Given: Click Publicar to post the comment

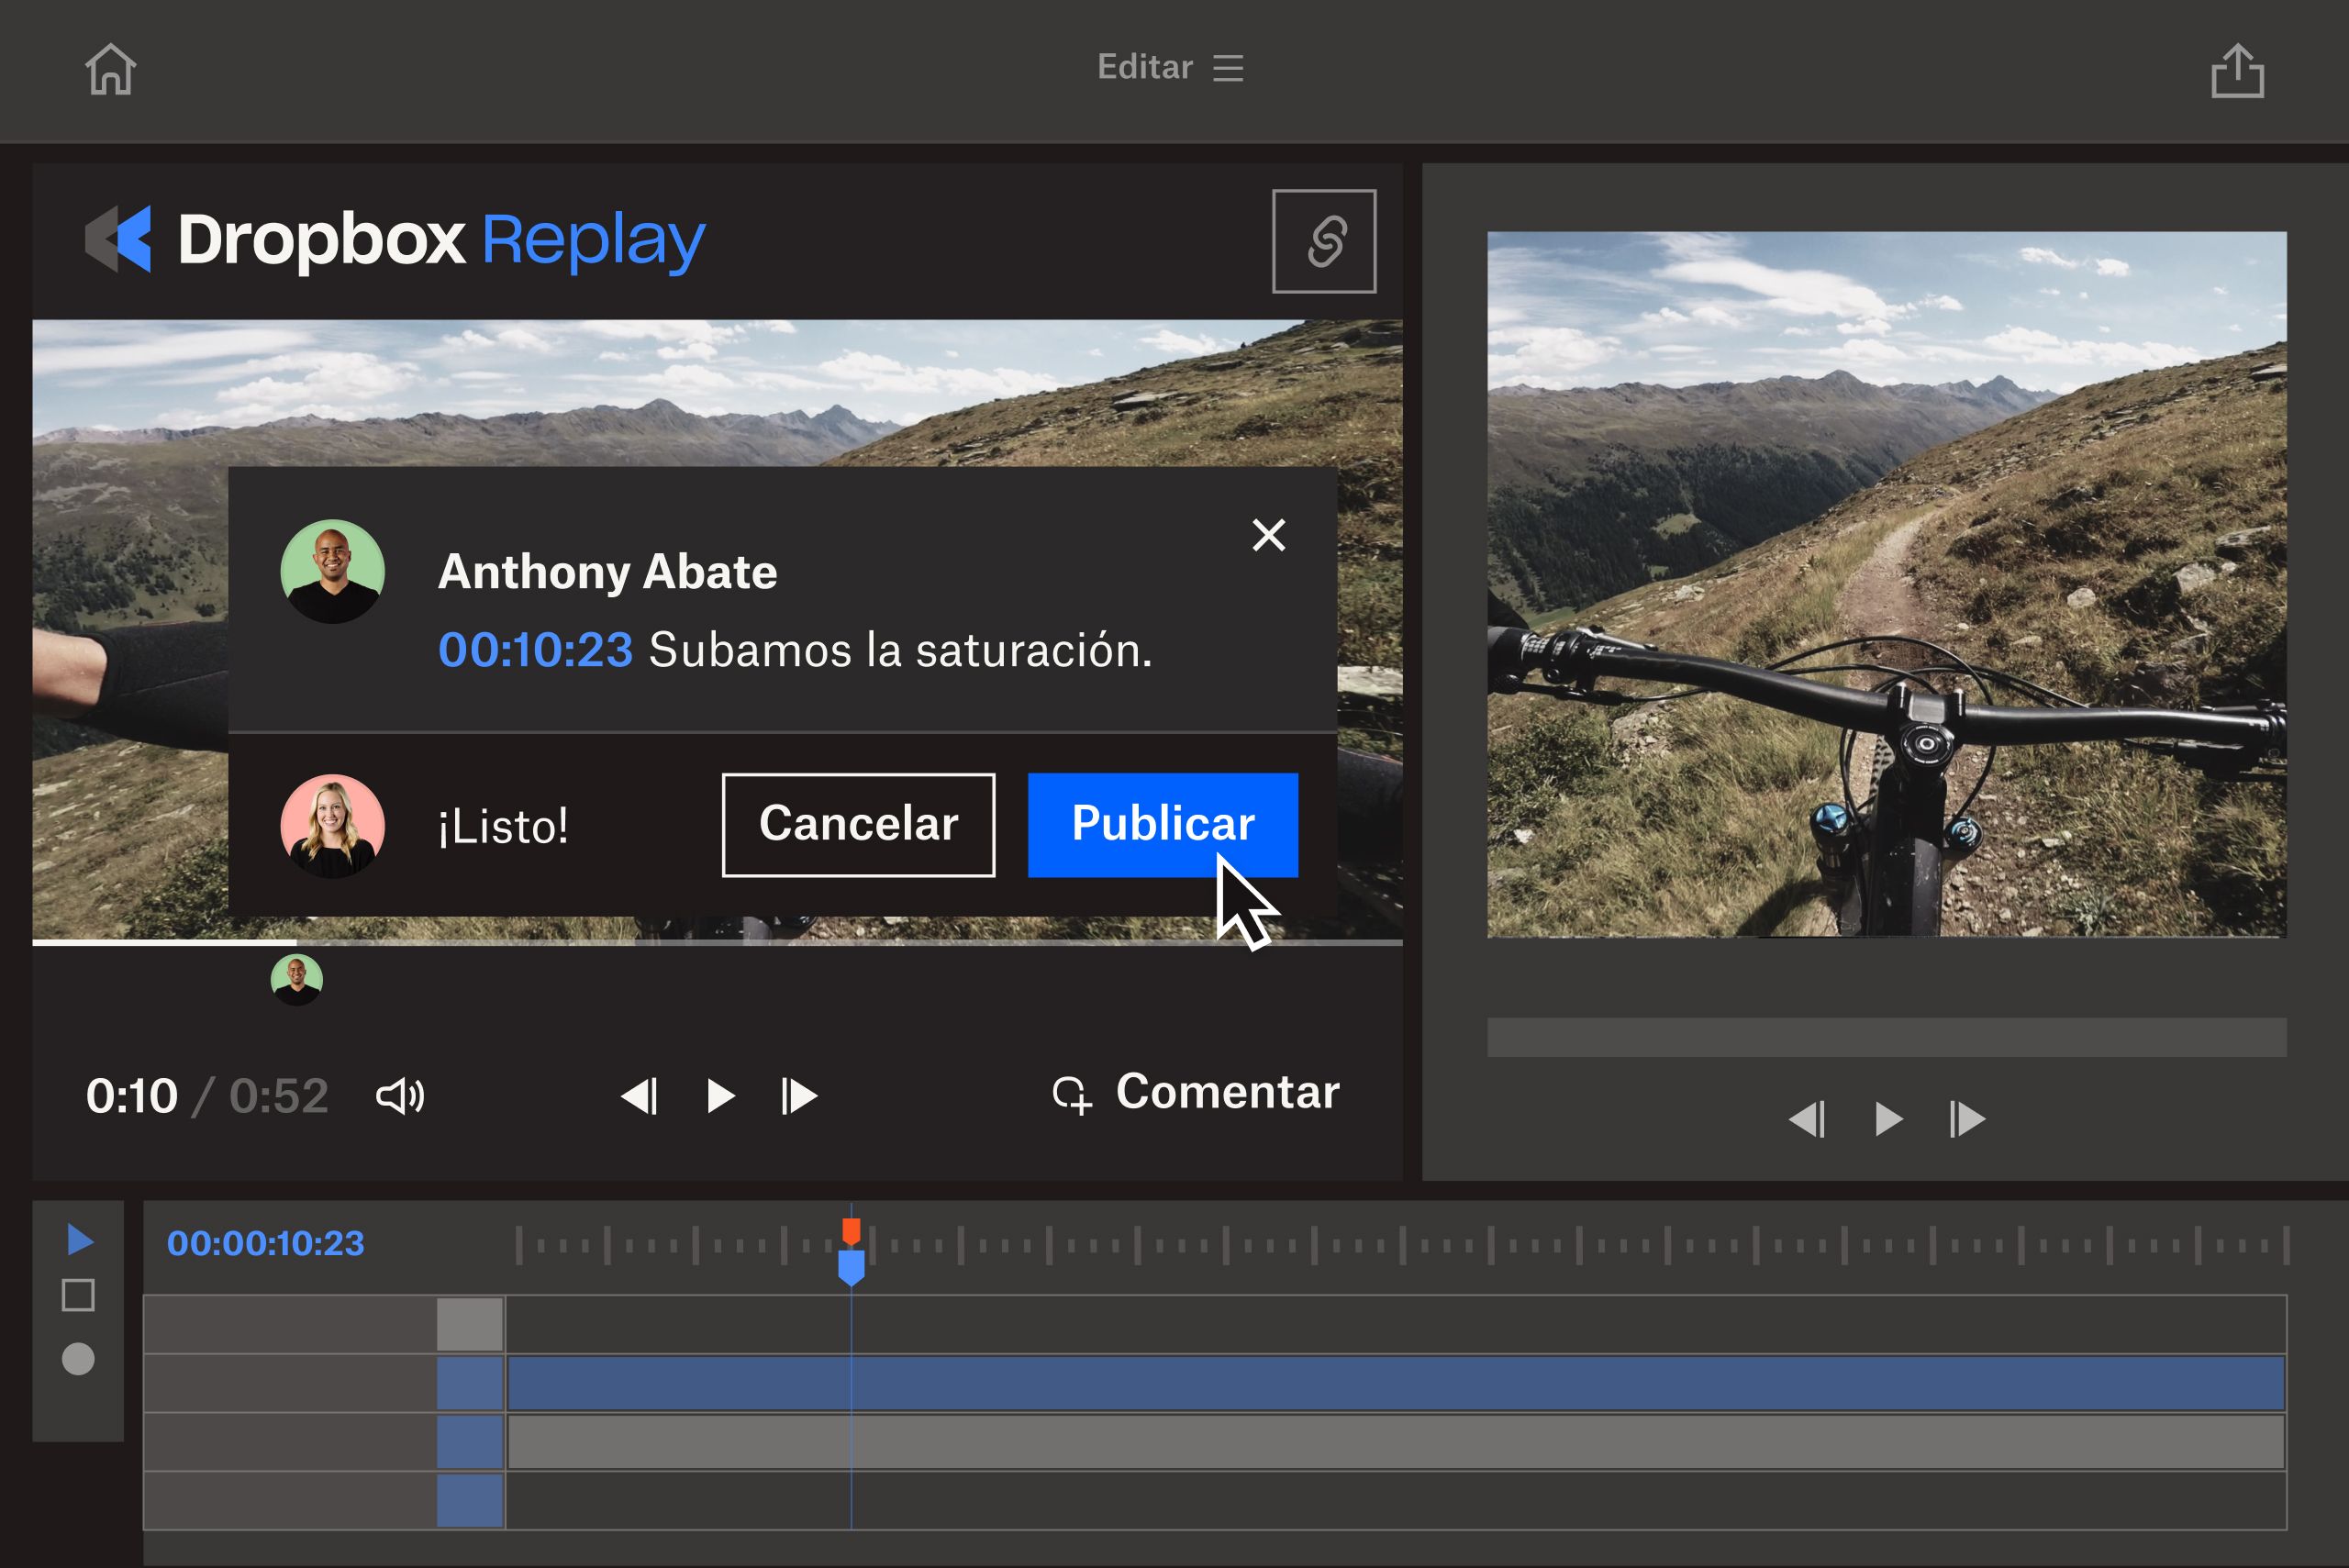Looking at the screenshot, I should point(1161,821).
